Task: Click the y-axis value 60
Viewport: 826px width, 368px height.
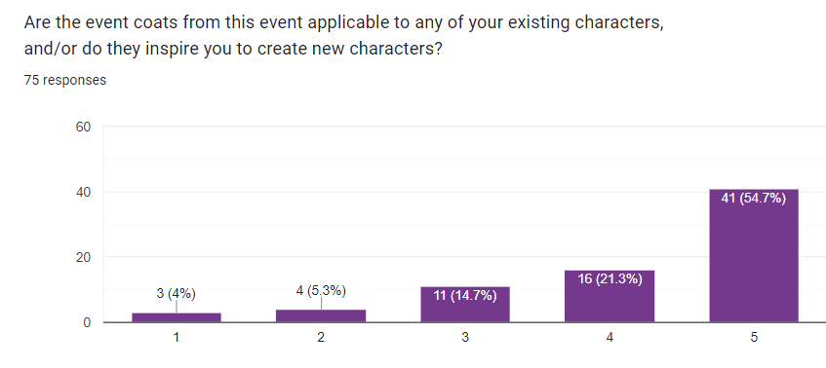Action: tap(84, 127)
